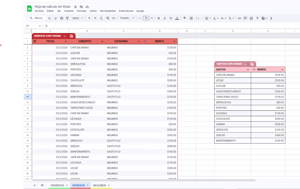The image size is (300, 189).
Task: Click the print icon
Action: [62, 18]
